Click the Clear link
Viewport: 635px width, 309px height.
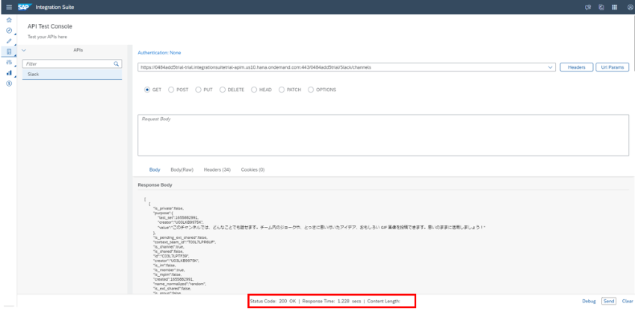pyautogui.click(x=628, y=302)
